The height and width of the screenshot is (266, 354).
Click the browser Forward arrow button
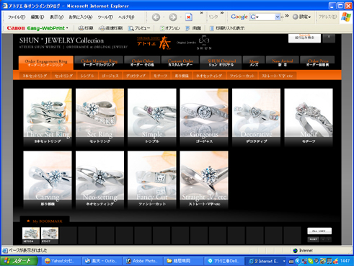[x=173, y=17]
